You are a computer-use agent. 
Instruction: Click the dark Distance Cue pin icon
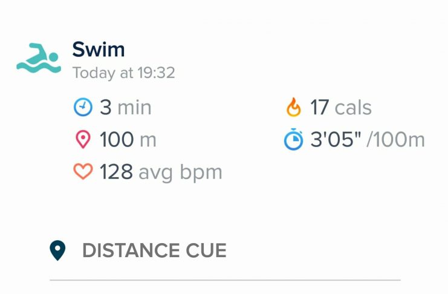tap(57, 250)
